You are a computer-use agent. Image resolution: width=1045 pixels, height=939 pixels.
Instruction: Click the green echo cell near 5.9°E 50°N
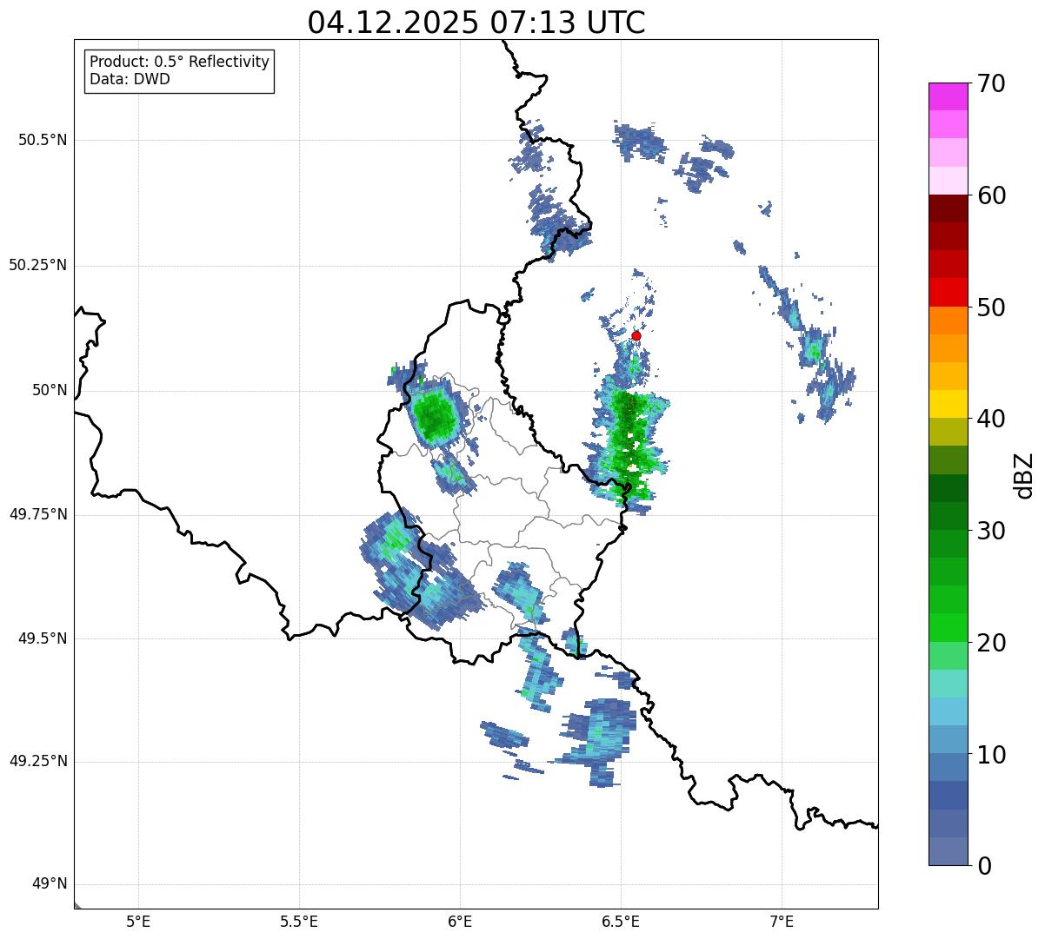coord(433,415)
